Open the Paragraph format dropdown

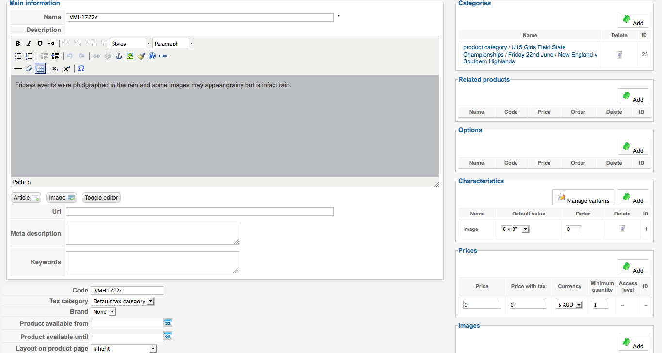coord(173,44)
